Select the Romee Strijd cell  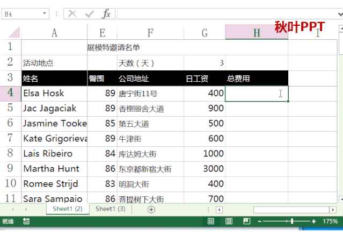pos(54,184)
